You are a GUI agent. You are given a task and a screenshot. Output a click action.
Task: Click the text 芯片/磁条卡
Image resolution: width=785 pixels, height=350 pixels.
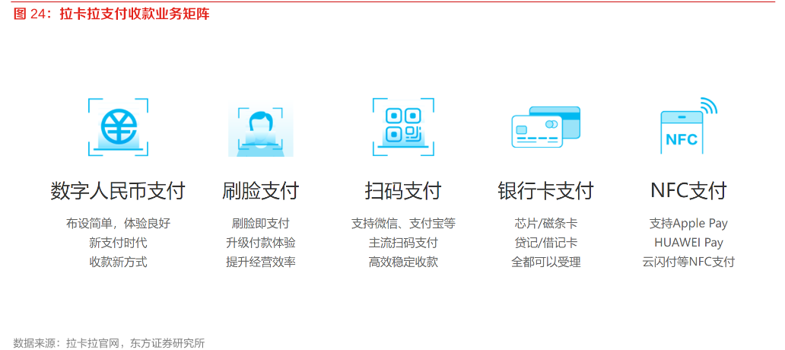545,224
